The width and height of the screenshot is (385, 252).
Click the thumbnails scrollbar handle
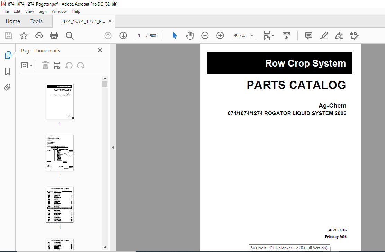pyautogui.click(x=105, y=85)
